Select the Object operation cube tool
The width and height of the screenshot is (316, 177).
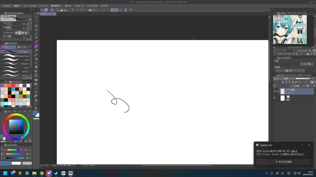pos(36,25)
